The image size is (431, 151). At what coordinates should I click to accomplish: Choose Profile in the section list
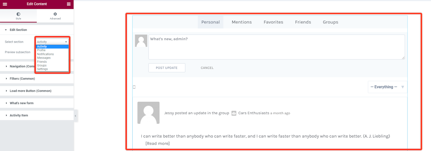(x=52, y=50)
